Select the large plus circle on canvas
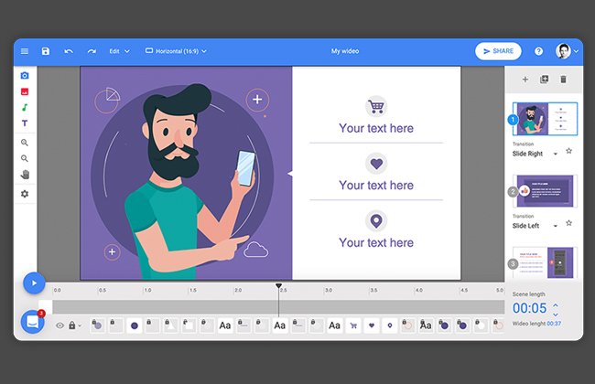This screenshot has height=384, width=595. coord(257,100)
